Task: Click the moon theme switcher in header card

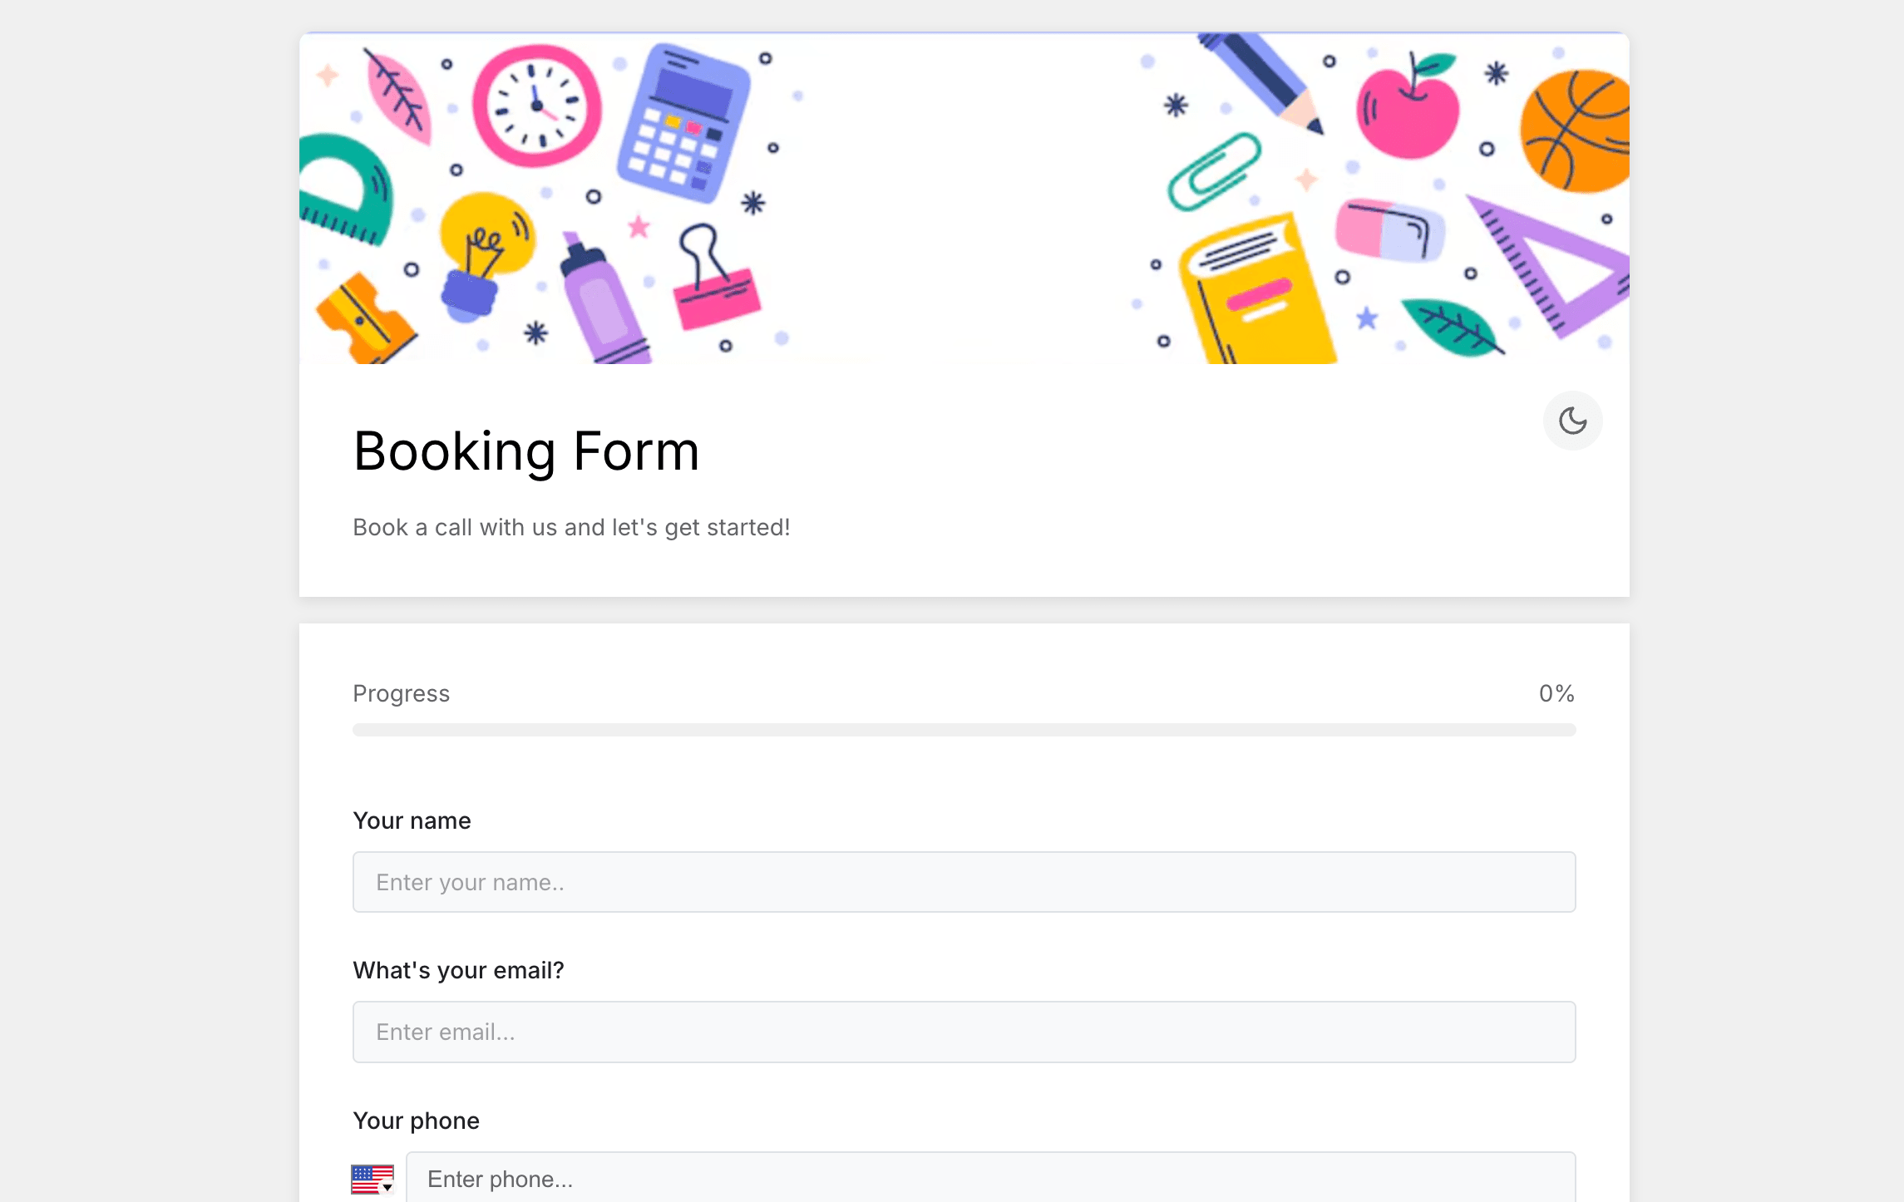Action: pyautogui.click(x=1572, y=421)
